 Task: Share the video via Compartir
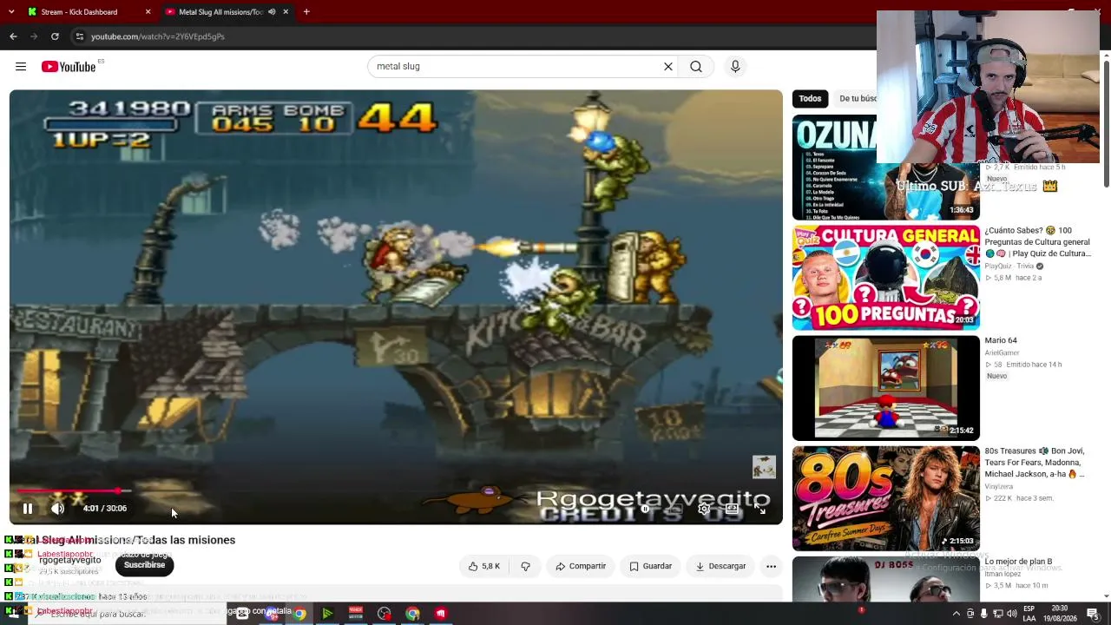coord(581,566)
